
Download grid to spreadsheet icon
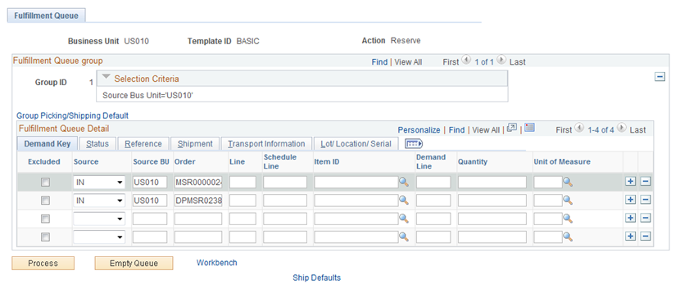tap(529, 128)
